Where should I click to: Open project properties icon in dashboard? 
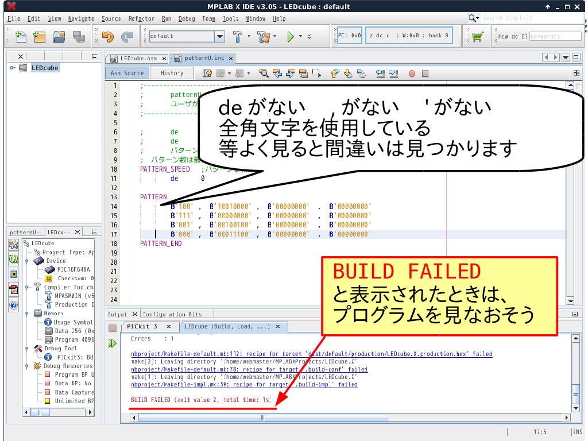14,245
